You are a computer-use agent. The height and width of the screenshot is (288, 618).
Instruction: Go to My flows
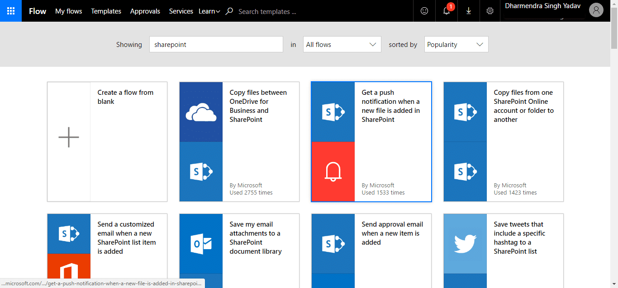coord(69,11)
